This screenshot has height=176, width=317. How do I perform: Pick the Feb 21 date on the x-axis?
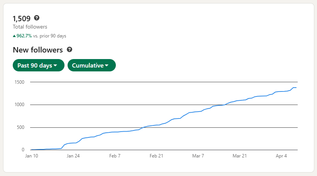156,156
